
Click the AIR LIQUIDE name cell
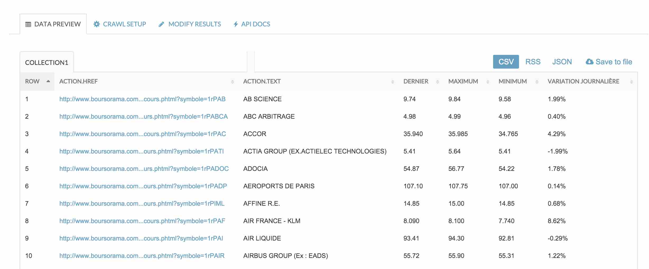coord(262,238)
